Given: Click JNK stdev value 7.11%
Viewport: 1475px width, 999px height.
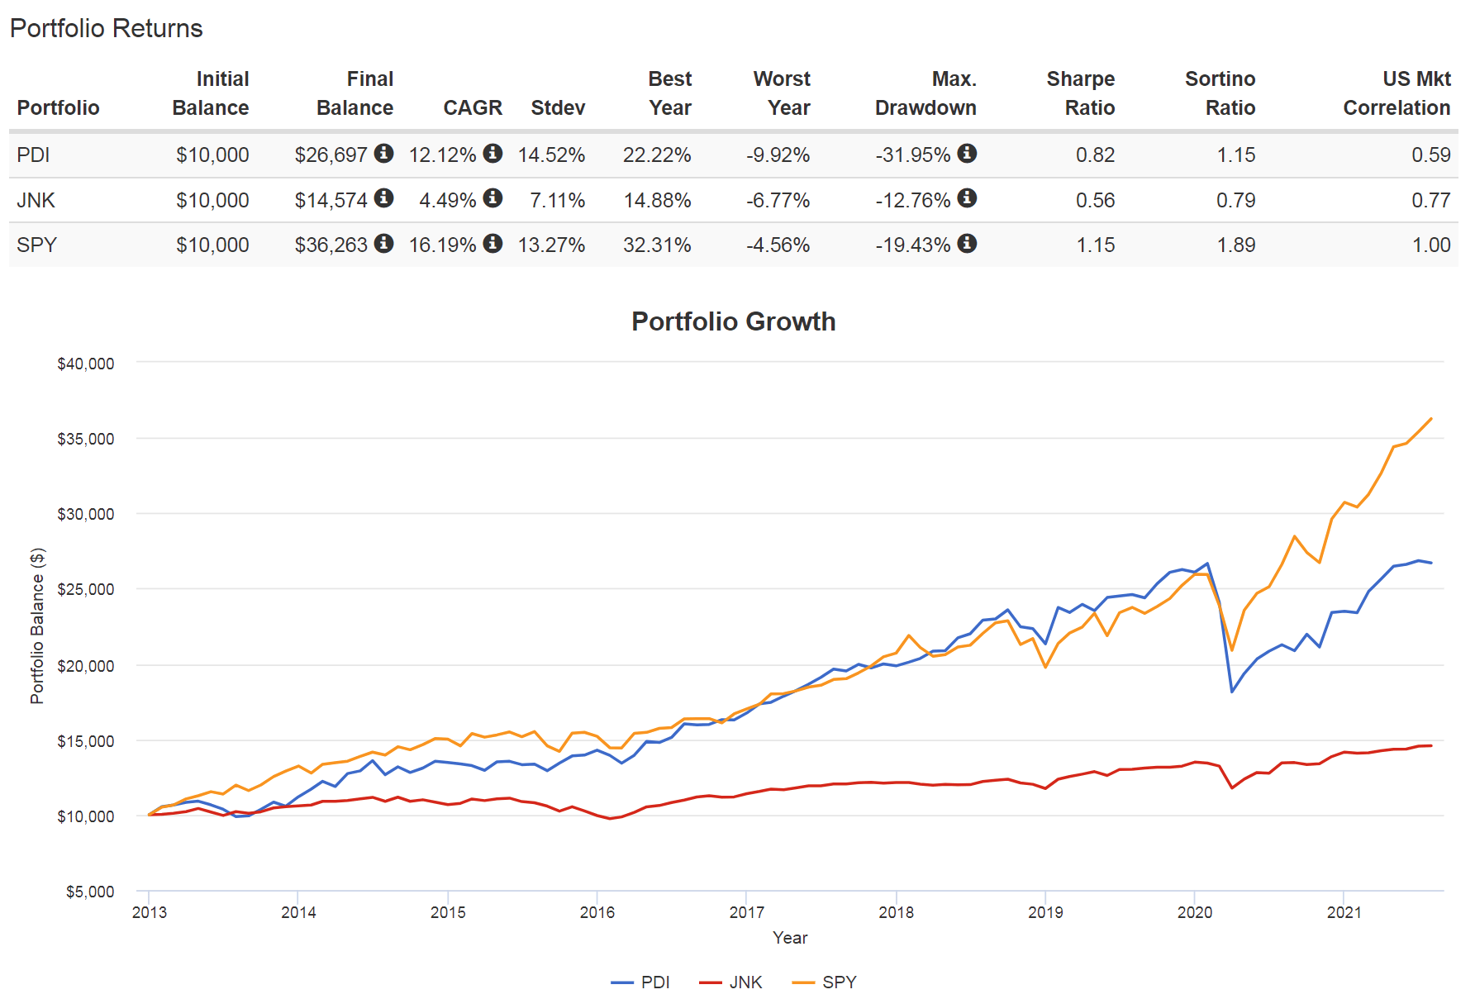Looking at the screenshot, I should (x=558, y=201).
